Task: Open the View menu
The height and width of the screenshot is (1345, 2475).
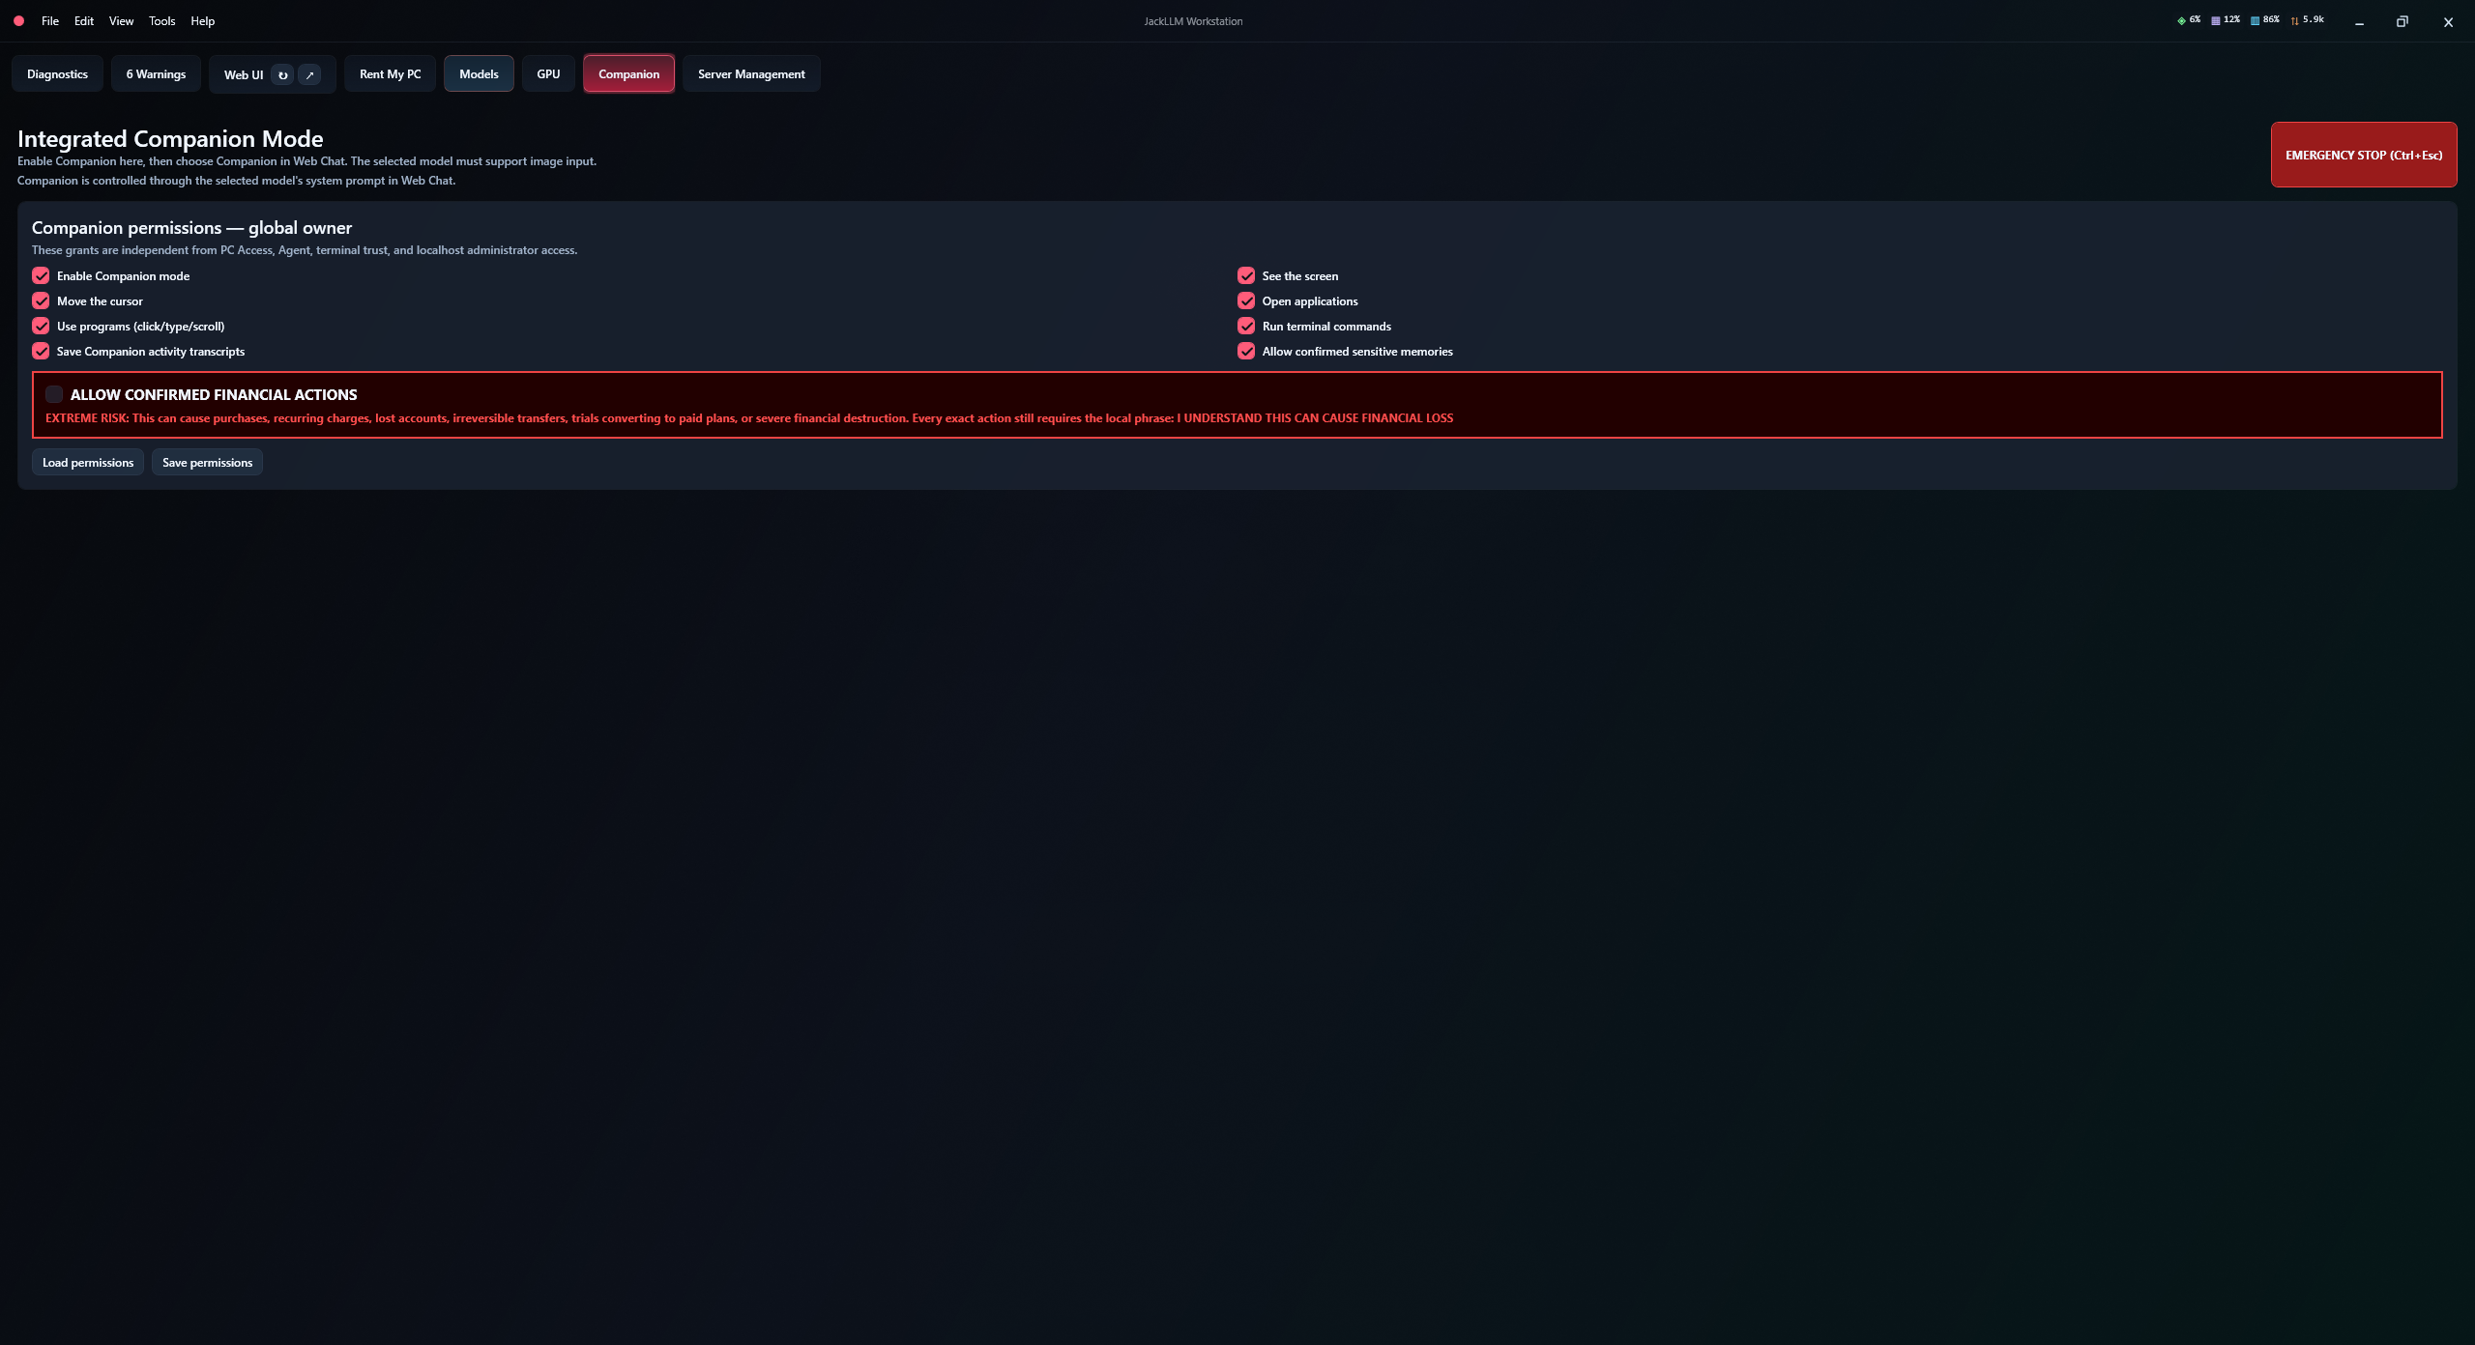Action: (121, 21)
